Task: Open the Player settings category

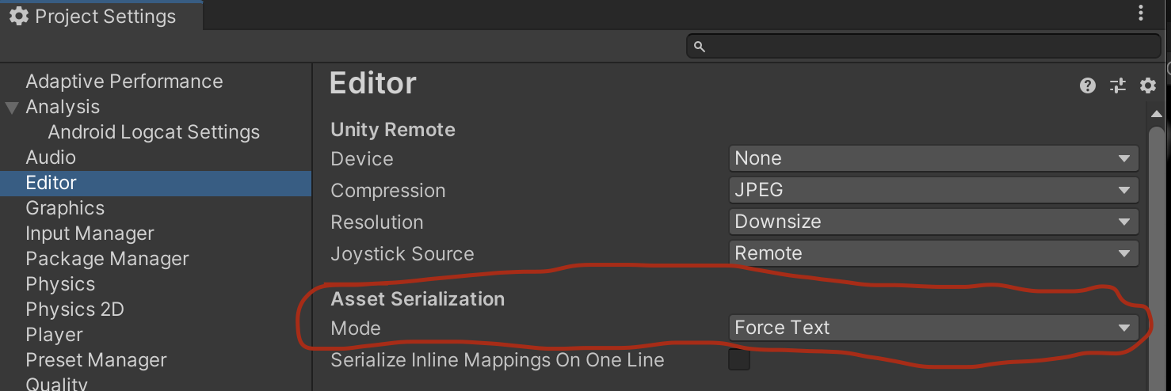Action: click(x=54, y=335)
